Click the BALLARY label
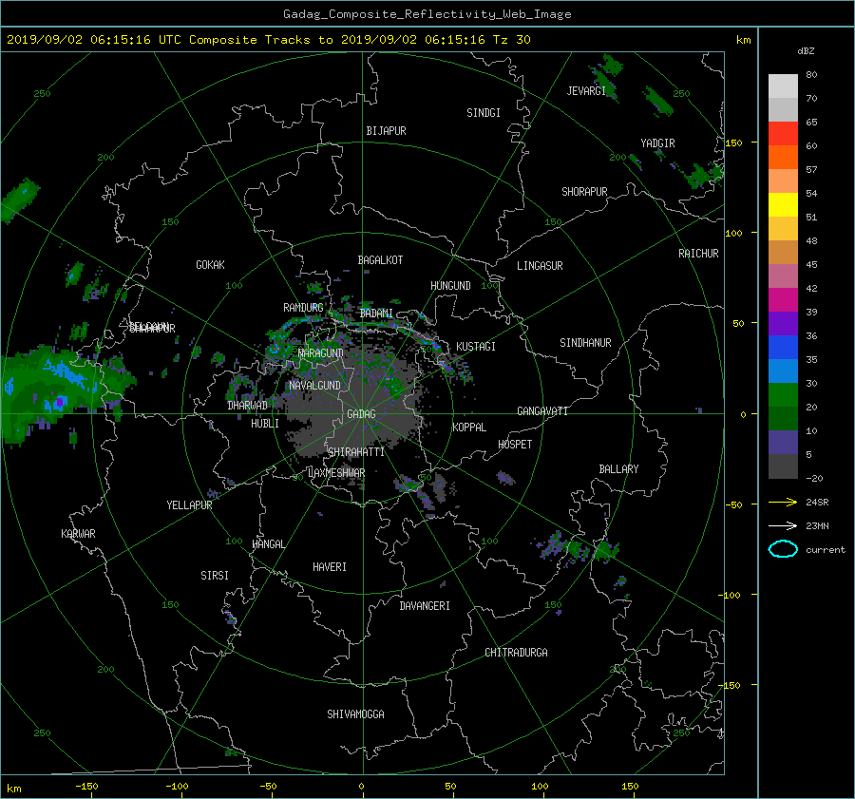The image size is (855, 799). click(x=618, y=469)
